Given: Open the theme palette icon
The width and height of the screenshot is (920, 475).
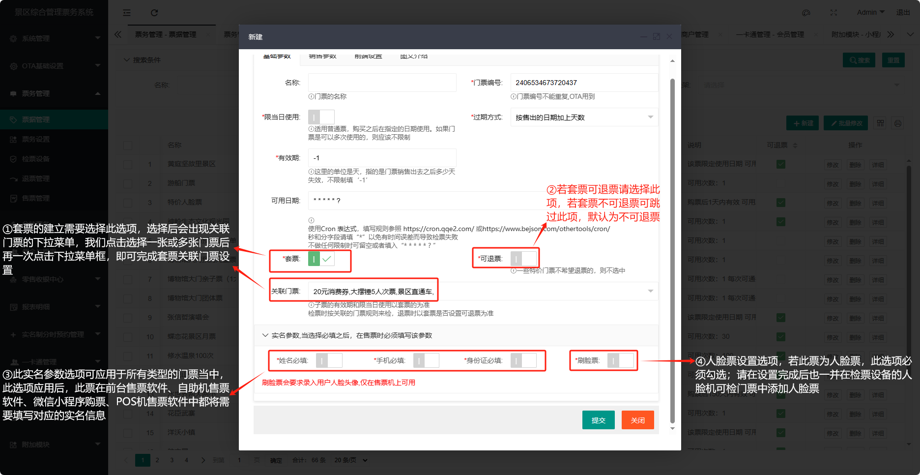Looking at the screenshot, I should (806, 13).
